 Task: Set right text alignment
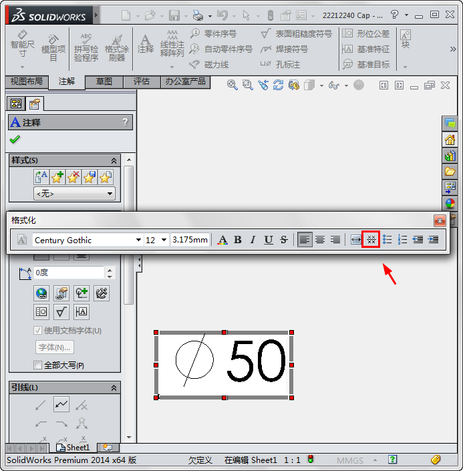pos(335,240)
